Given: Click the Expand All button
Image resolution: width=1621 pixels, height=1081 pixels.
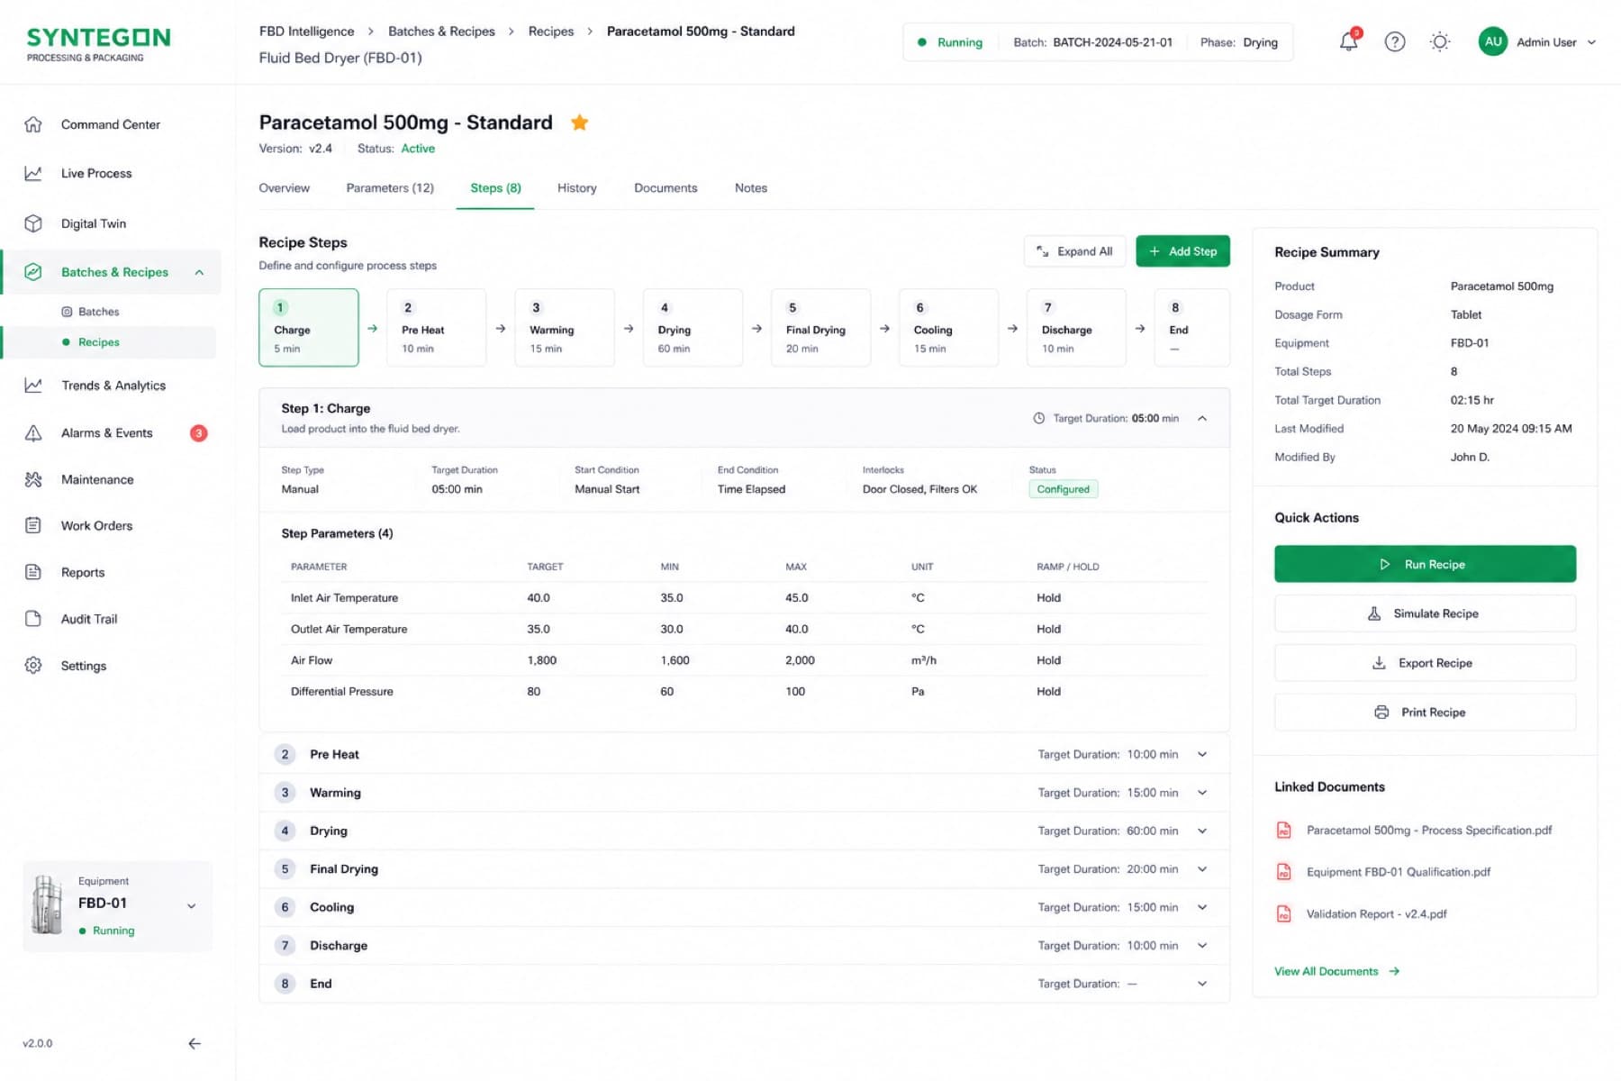Looking at the screenshot, I should tap(1074, 251).
